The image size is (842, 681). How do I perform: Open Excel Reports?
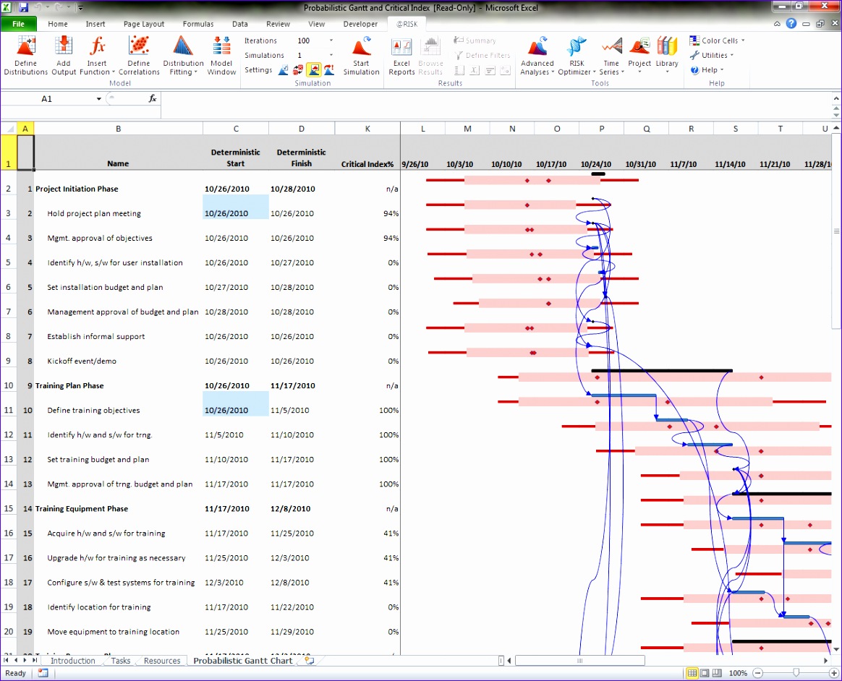401,55
